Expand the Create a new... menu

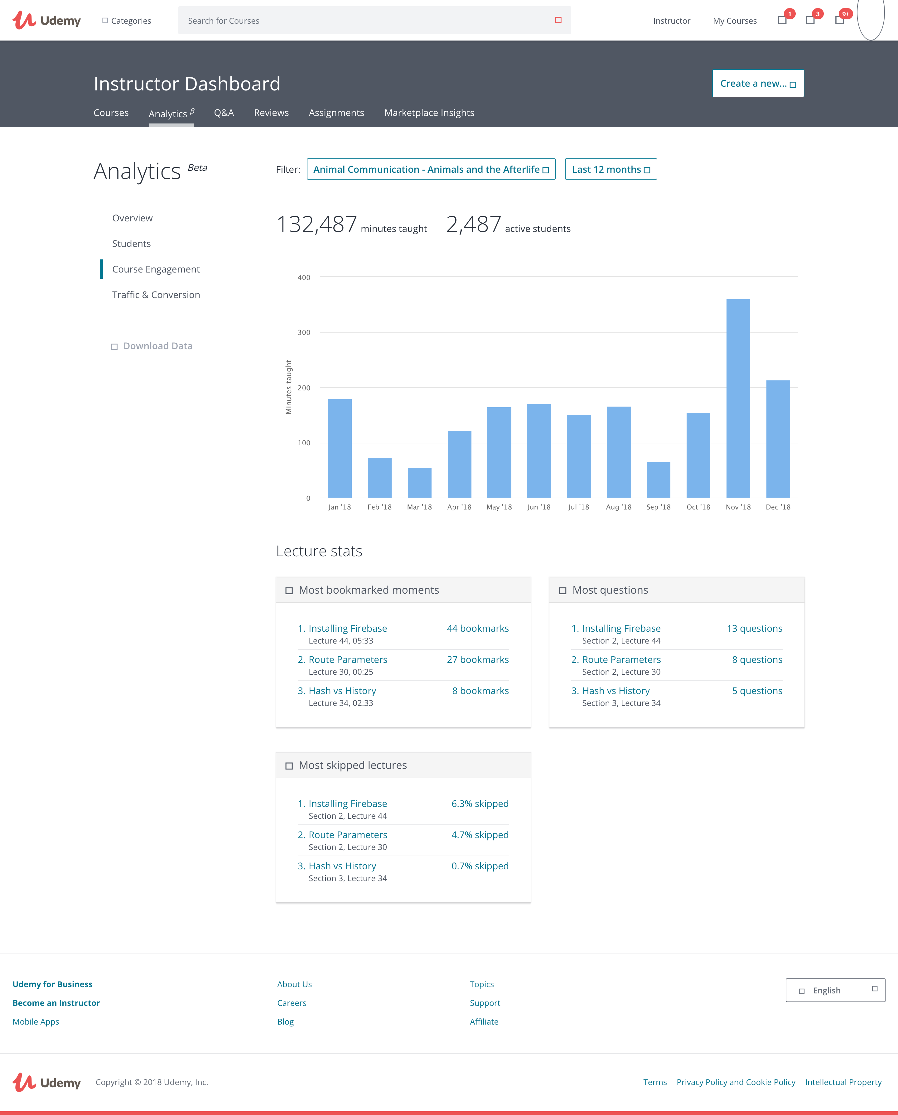pyautogui.click(x=758, y=83)
